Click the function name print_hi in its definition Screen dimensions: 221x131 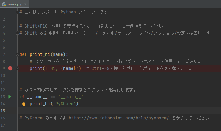pos(40,54)
